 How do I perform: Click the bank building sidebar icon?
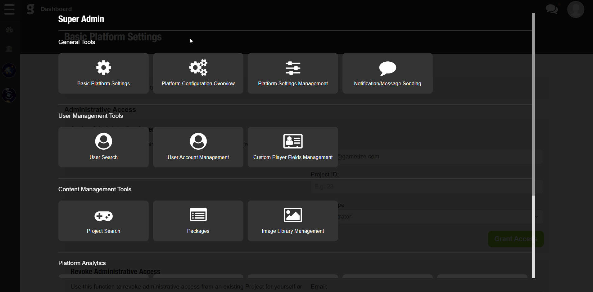coord(9,49)
